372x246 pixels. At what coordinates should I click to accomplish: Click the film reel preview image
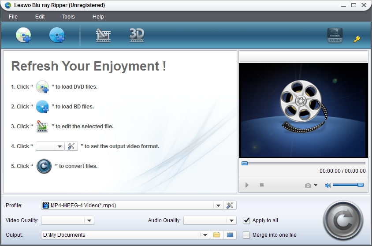pyautogui.click(x=303, y=110)
